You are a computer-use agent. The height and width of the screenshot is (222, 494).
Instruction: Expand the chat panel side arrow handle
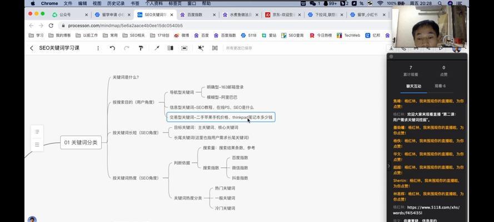pos(388,166)
